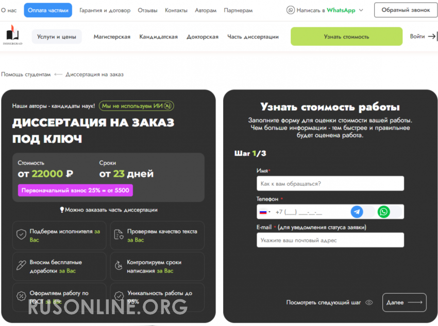Go to Отзывы in the top navigation
Viewport: 438px width, 326px height.
(147, 10)
